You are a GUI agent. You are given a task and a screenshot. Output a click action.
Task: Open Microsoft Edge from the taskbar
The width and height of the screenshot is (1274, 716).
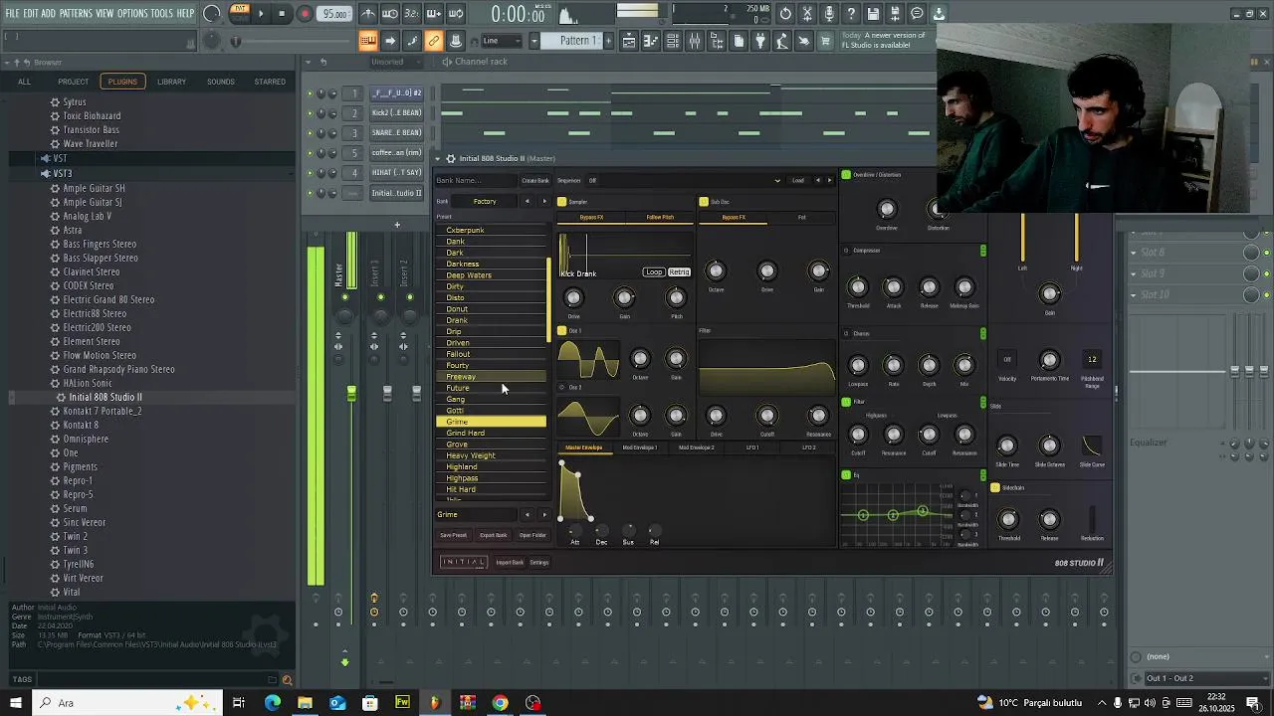tap(272, 703)
